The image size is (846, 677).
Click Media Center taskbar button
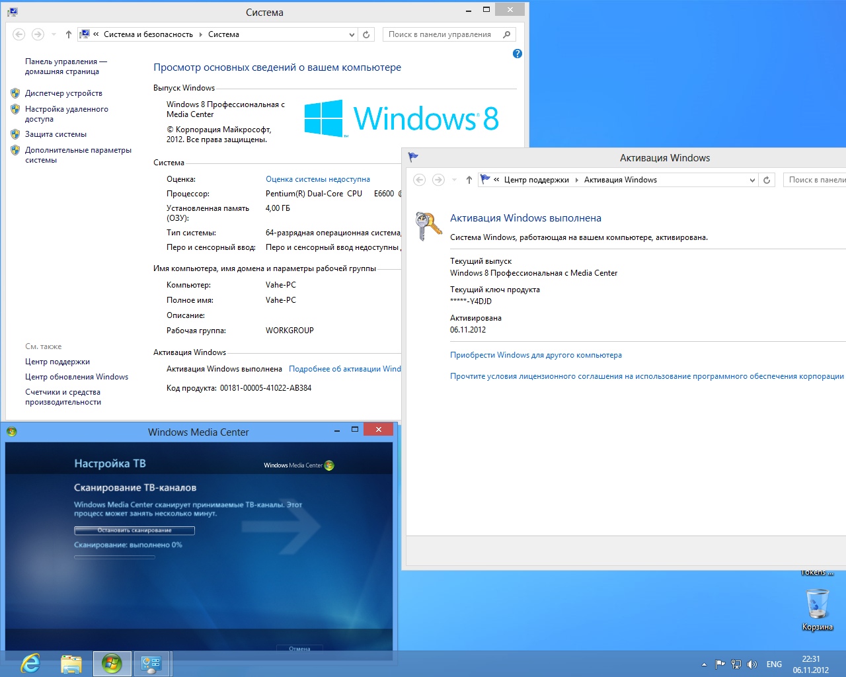tap(112, 664)
